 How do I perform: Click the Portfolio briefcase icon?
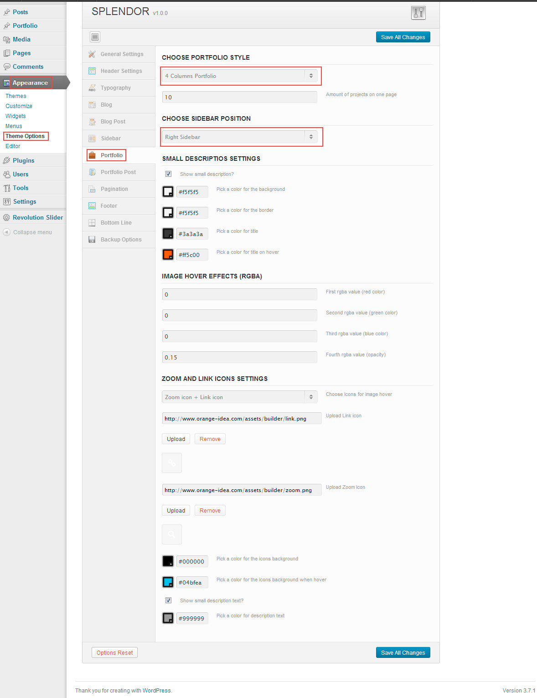coord(92,155)
